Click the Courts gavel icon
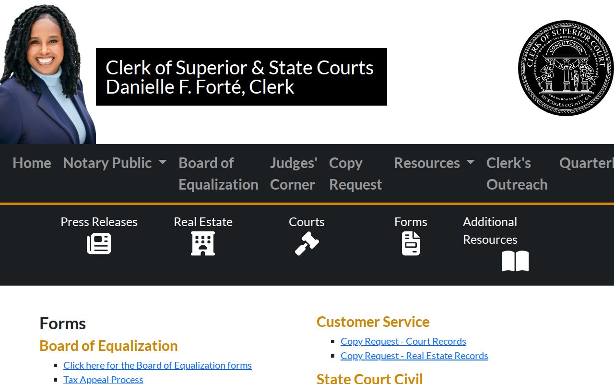 click(x=307, y=243)
